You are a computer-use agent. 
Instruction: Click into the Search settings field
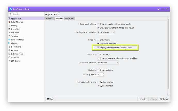(26, 14)
